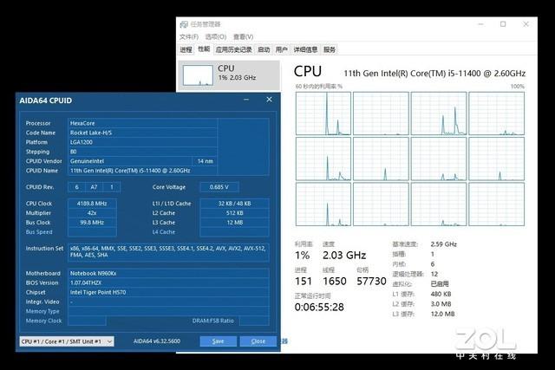
Task: Click the Task Manager title bar icon
Action: (x=184, y=24)
